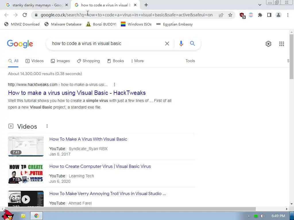This screenshot has height=220, width=294.
Task: Open the Extensions puzzle piece icon
Action: (260, 15)
